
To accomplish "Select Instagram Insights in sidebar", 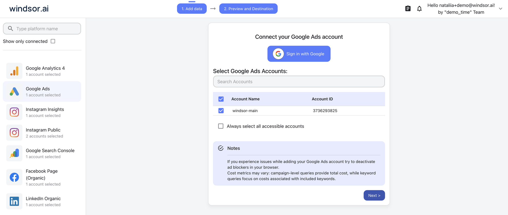I will pyautogui.click(x=42, y=112).
